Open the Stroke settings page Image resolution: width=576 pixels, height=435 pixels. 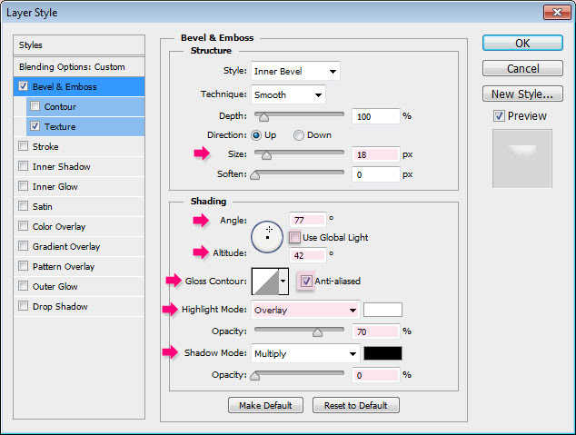[x=45, y=147]
